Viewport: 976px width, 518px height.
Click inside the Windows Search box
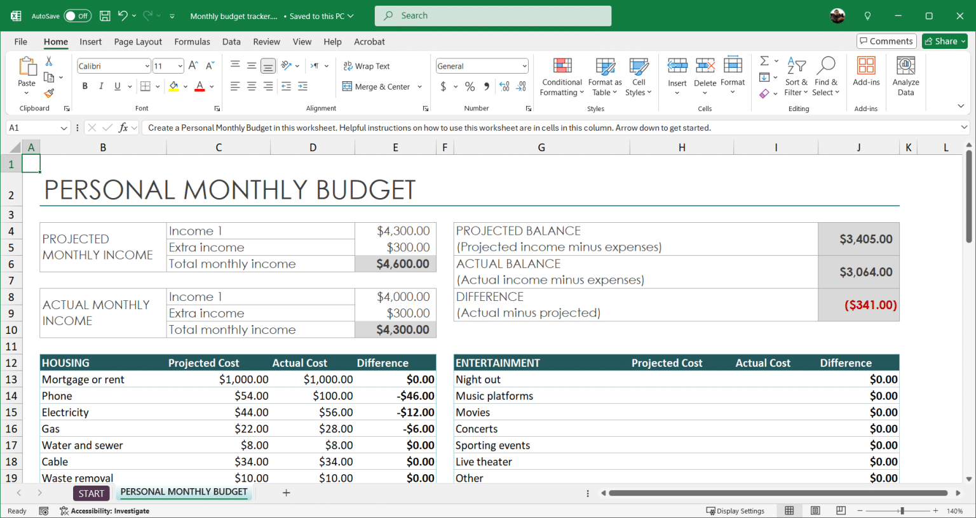(492, 15)
